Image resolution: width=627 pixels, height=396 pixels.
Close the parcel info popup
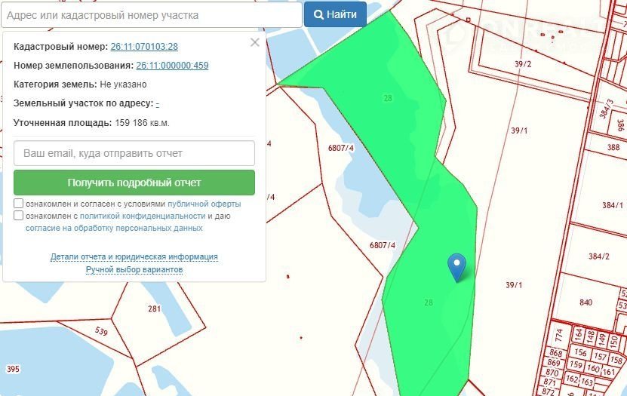coord(255,43)
